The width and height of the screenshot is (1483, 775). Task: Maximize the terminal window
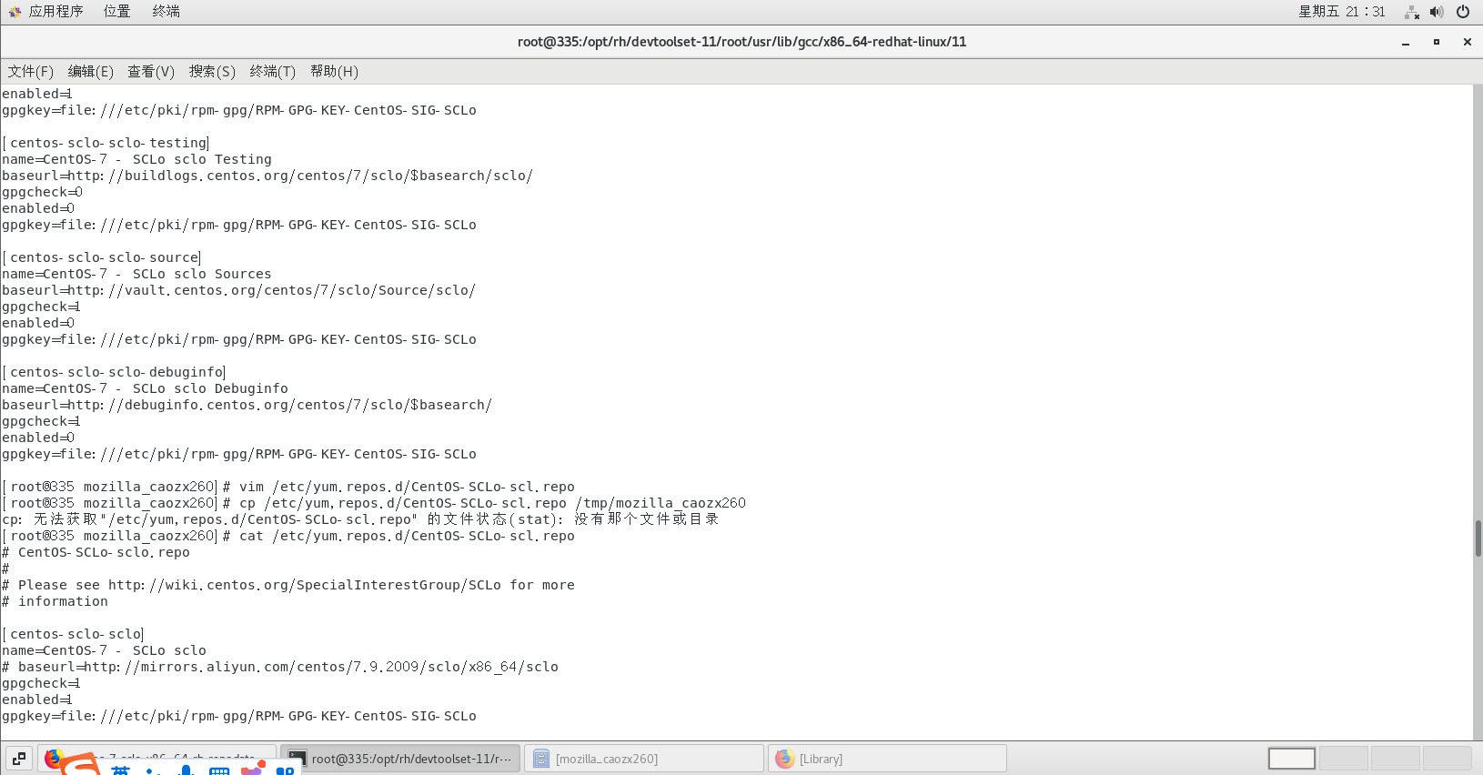coord(1437,42)
